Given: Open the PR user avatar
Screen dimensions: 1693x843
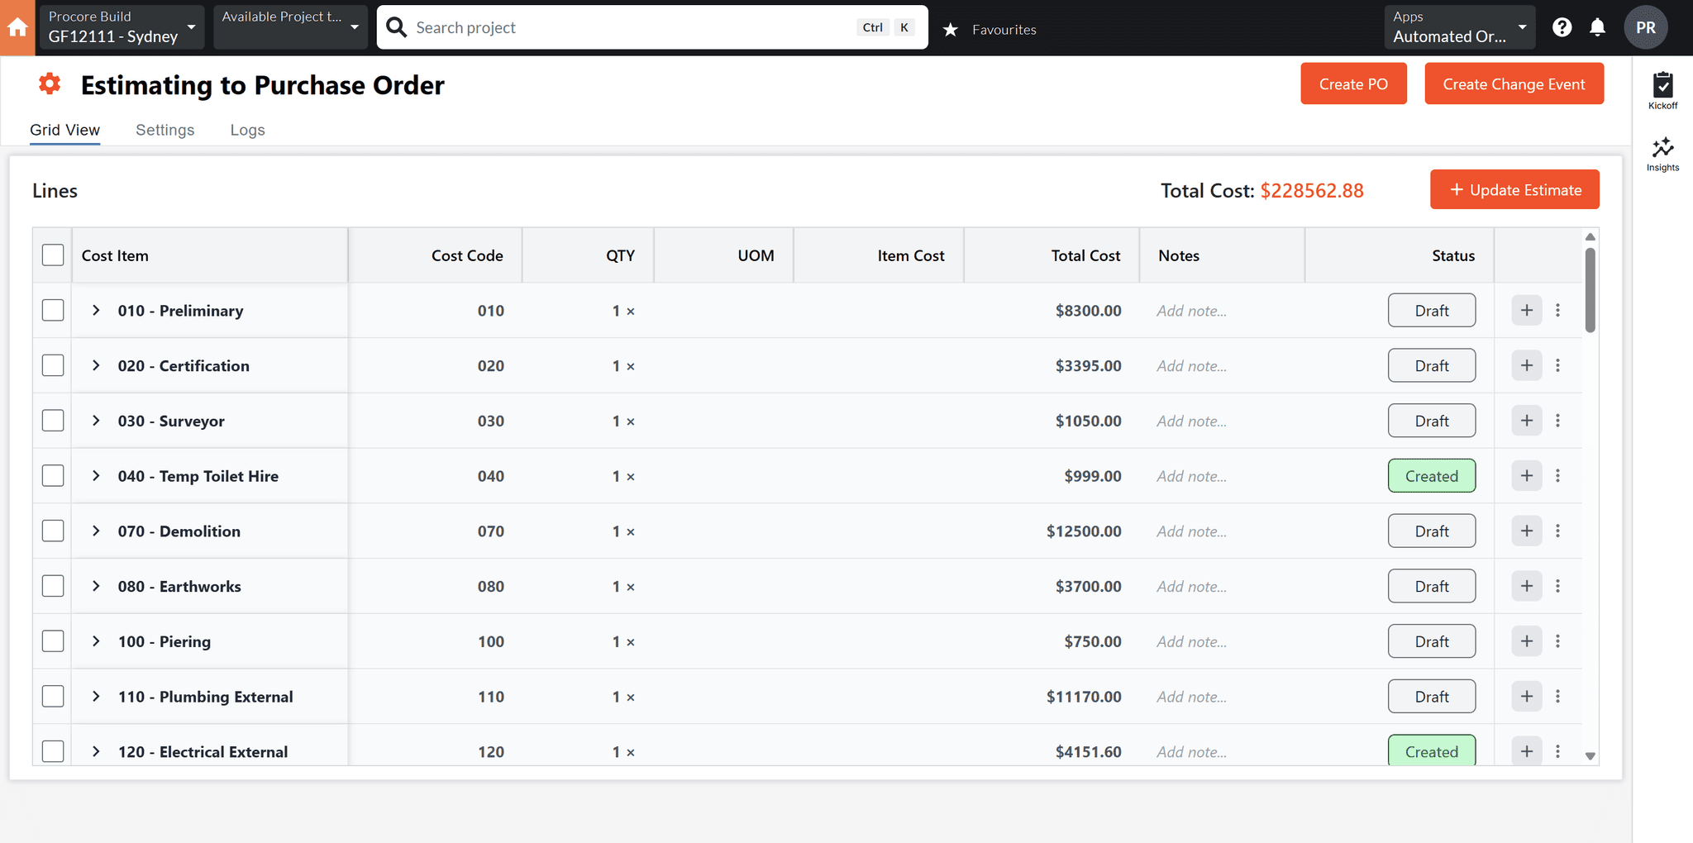Looking at the screenshot, I should tap(1645, 26).
